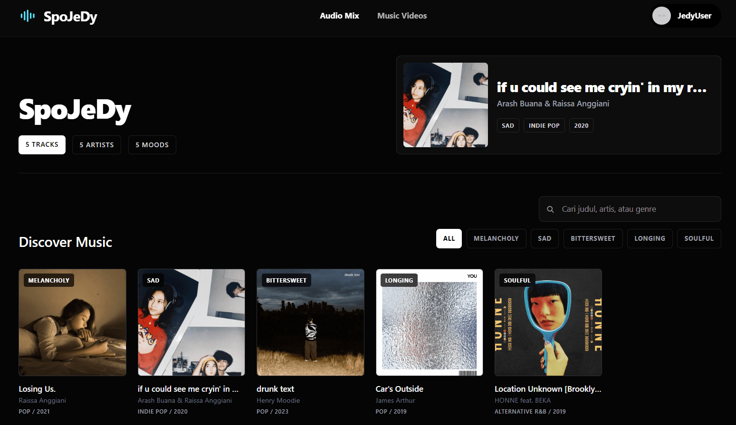
Task: Select the 5 Tracks pill
Action: (42, 145)
